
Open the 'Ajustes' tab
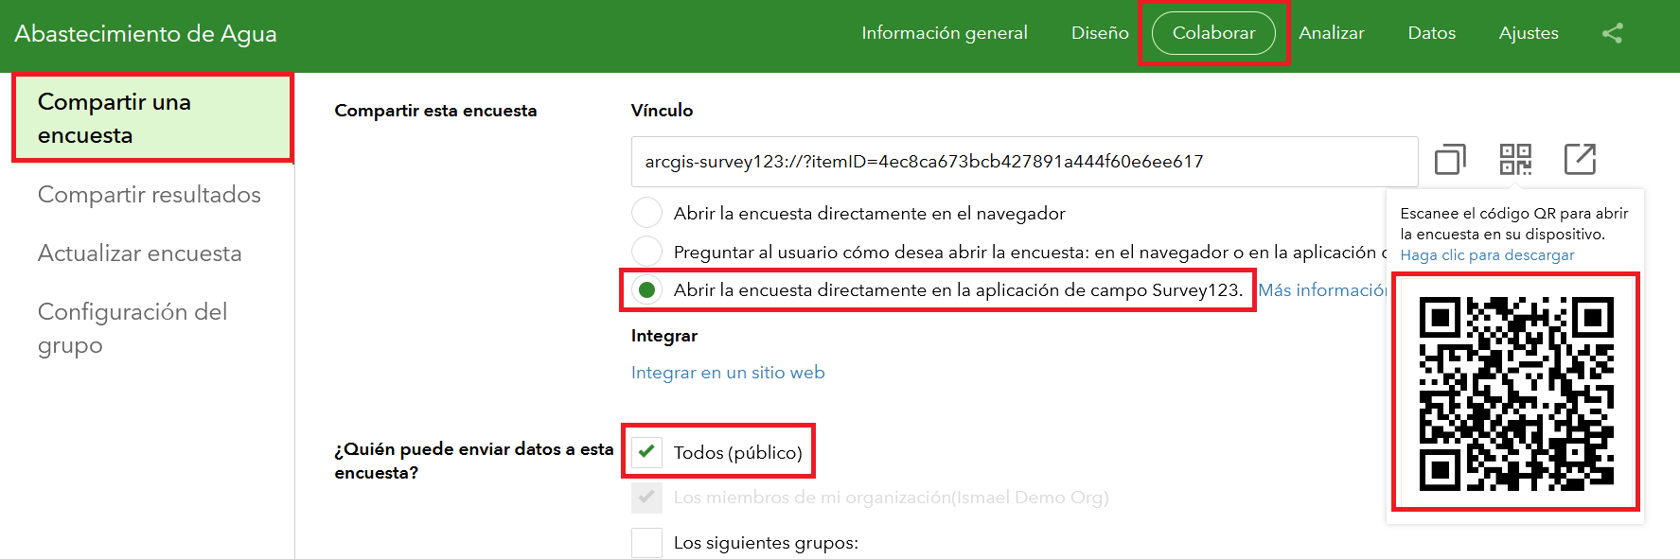click(x=1529, y=33)
